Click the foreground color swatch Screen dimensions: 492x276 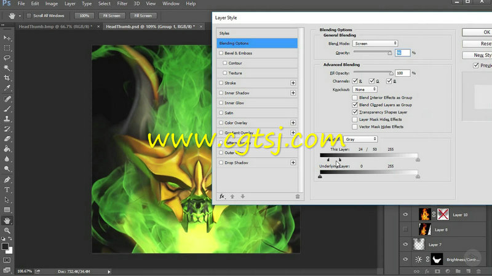tap(5, 247)
